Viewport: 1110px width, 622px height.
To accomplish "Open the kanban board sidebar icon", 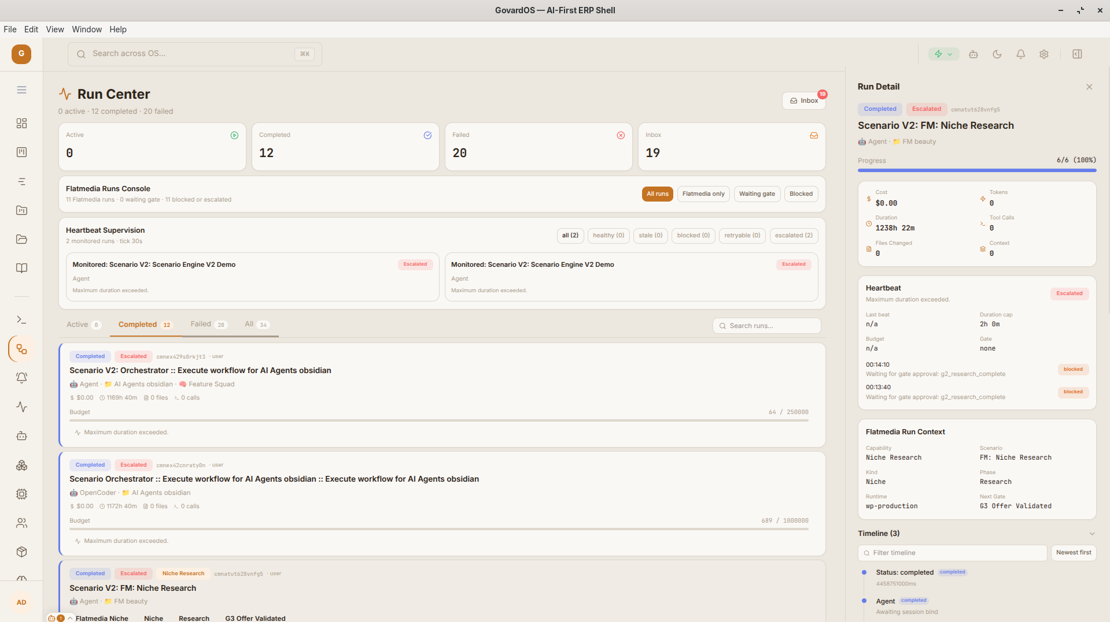I will 21,152.
